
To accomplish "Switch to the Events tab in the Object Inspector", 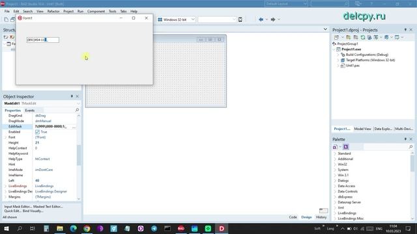I will click(x=29, y=110).
